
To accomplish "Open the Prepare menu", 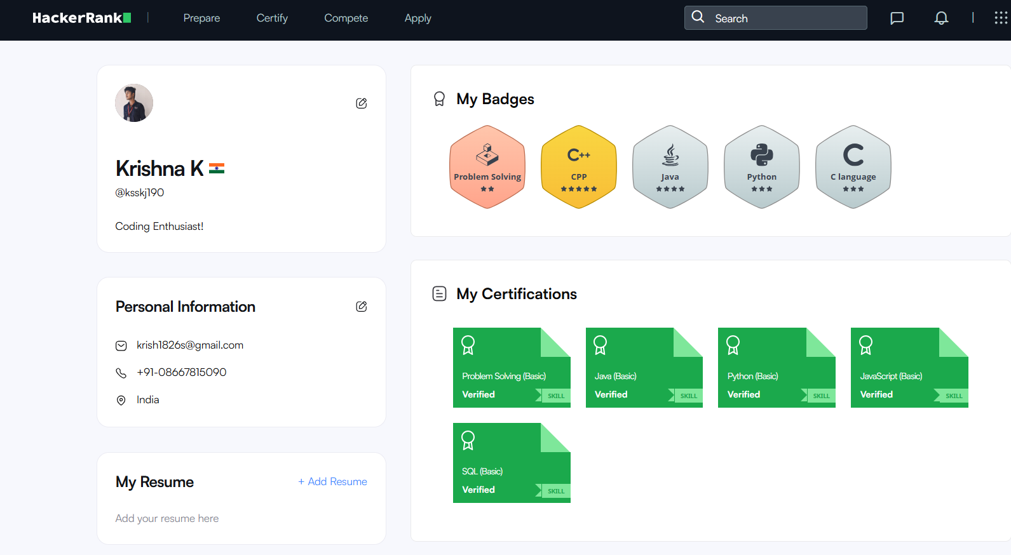I will [x=201, y=18].
